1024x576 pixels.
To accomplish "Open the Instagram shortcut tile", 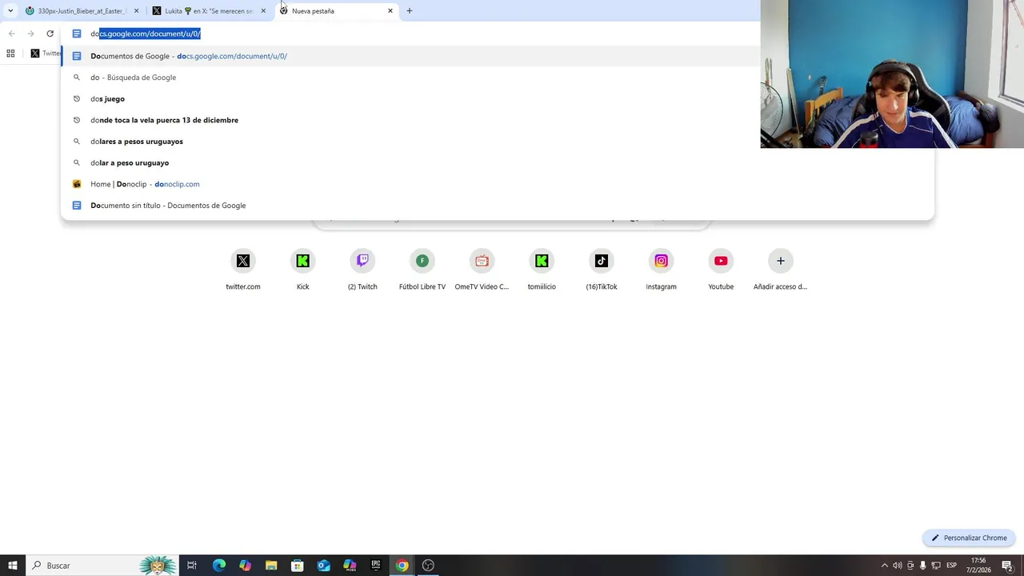I will 661,270.
